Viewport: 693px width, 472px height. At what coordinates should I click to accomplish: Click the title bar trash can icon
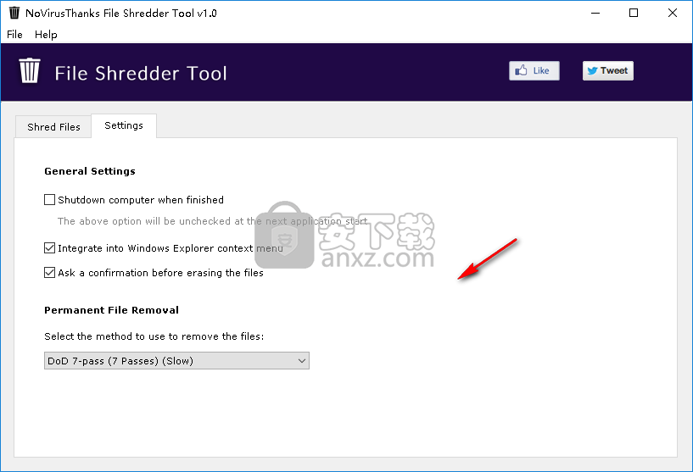pyautogui.click(x=14, y=13)
